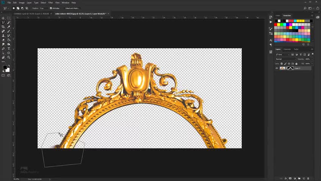Image resolution: width=321 pixels, height=181 pixels.
Task: Select the Rectangular Marquee tool
Action: point(9,18)
